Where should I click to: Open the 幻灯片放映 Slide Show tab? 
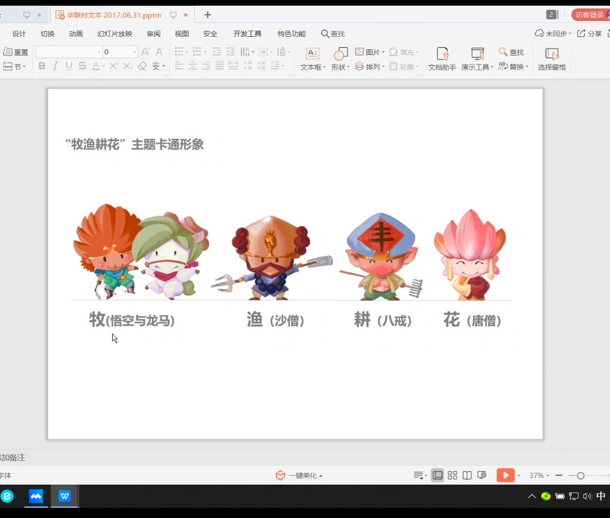(x=115, y=34)
